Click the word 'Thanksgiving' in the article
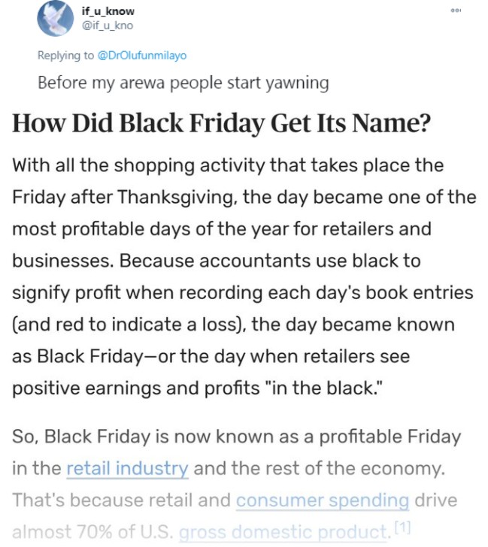Image resolution: width=488 pixels, height=547 pixels. click(x=175, y=197)
